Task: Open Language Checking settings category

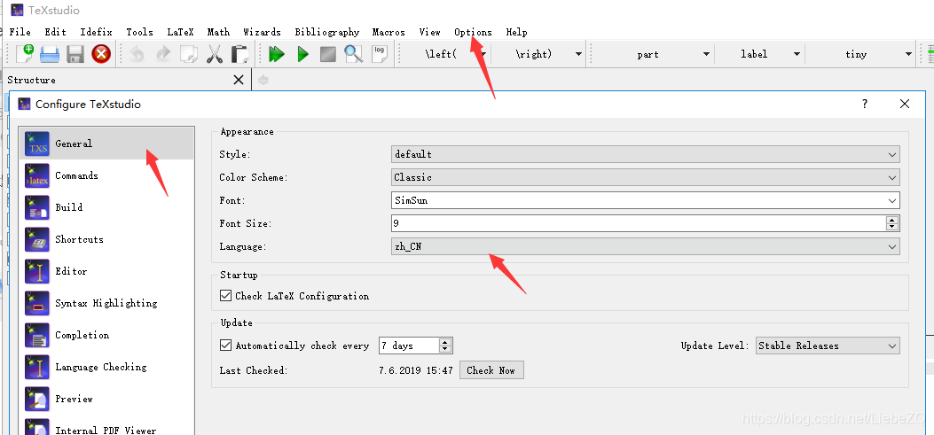Action: tap(106, 367)
